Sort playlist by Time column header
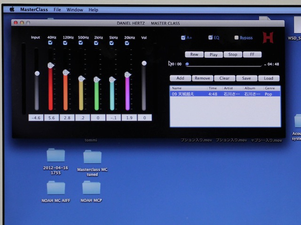 click(214, 88)
